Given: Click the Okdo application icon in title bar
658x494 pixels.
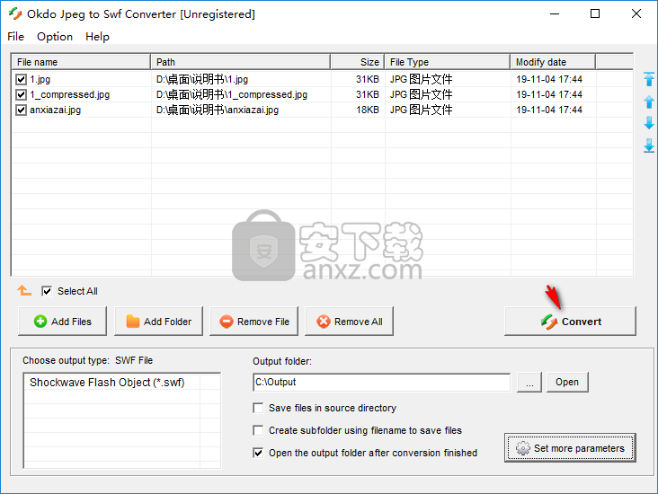Looking at the screenshot, I should [x=15, y=13].
